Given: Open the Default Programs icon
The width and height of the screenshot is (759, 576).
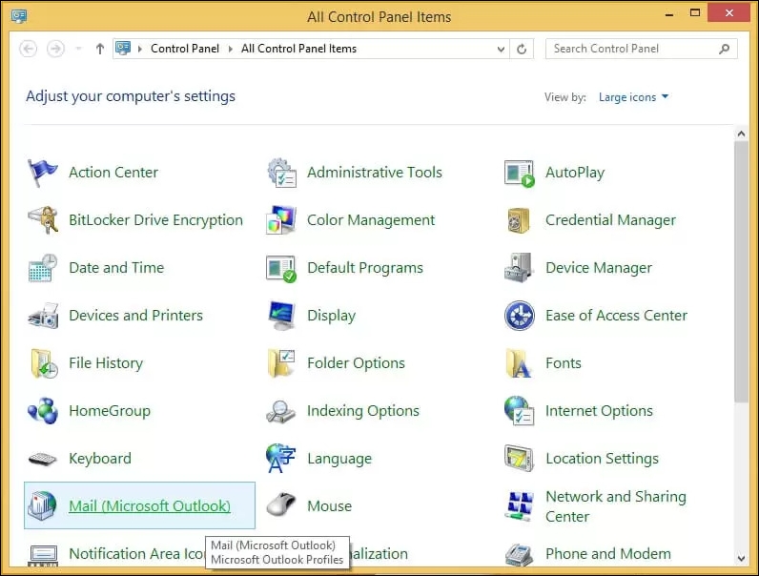Looking at the screenshot, I should (x=281, y=269).
